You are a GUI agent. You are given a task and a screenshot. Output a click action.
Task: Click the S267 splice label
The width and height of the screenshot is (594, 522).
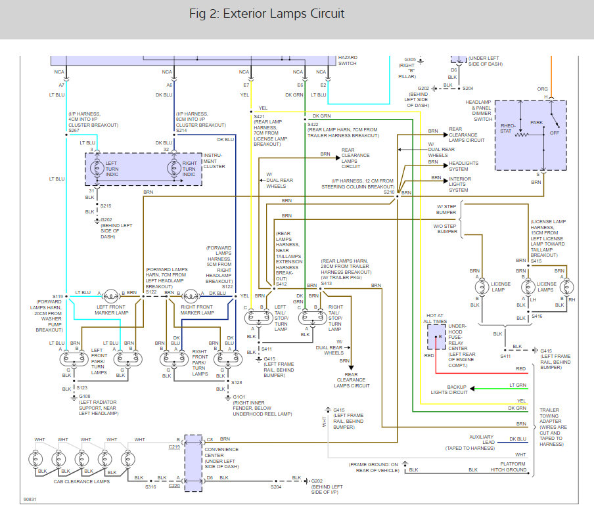(x=74, y=130)
